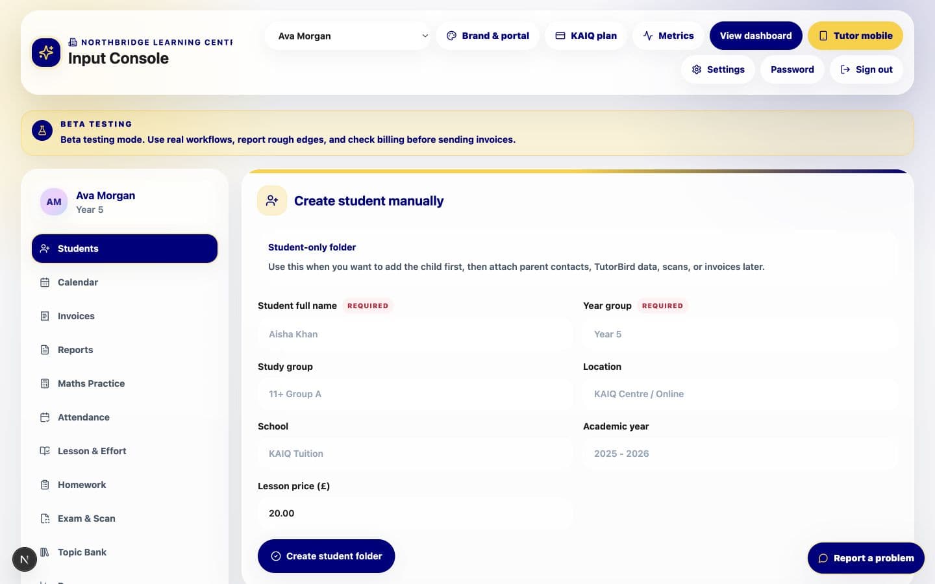Click the Input Console title text
Screen dimensions: 935x584
118,58
